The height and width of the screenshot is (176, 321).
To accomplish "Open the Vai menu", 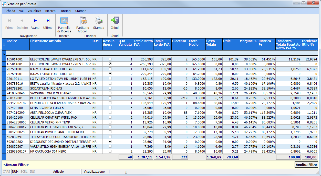I will click(x=21, y=11).
